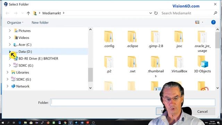222x125 pixels.
Task: Click file list scroll up arrow
Action: tap(217, 30)
